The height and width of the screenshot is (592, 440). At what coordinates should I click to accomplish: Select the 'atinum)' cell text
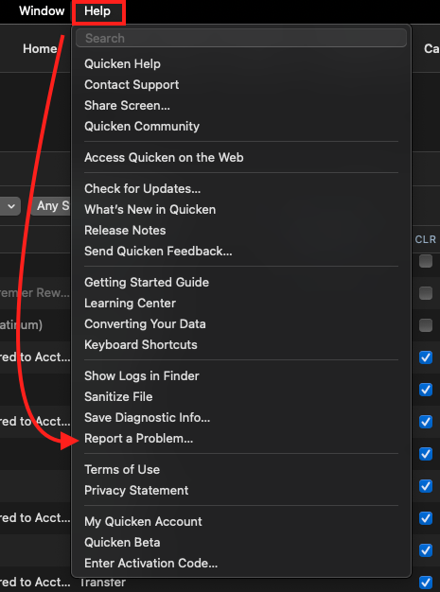(x=21, y=324)
